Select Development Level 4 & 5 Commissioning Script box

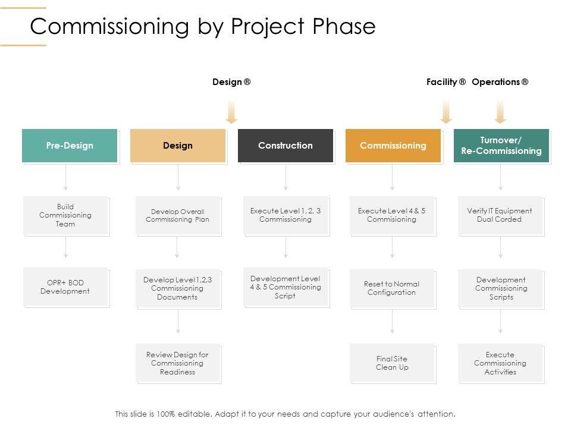(x=285, y=287)
